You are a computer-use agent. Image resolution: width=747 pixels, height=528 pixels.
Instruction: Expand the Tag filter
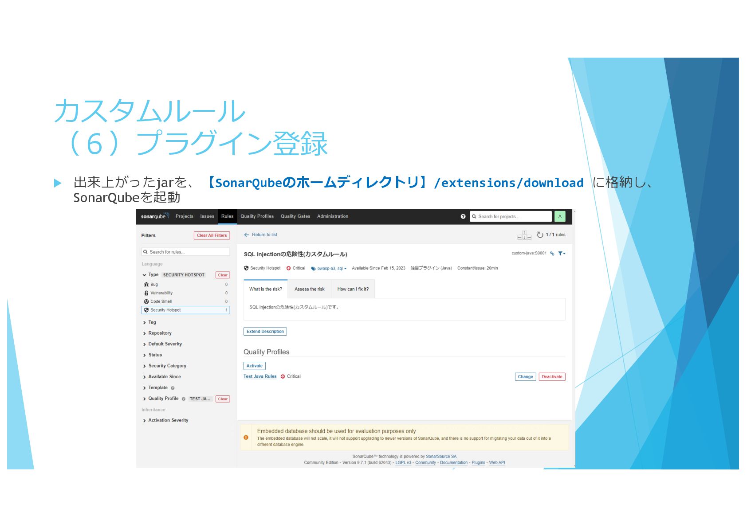tap(149, 322)
